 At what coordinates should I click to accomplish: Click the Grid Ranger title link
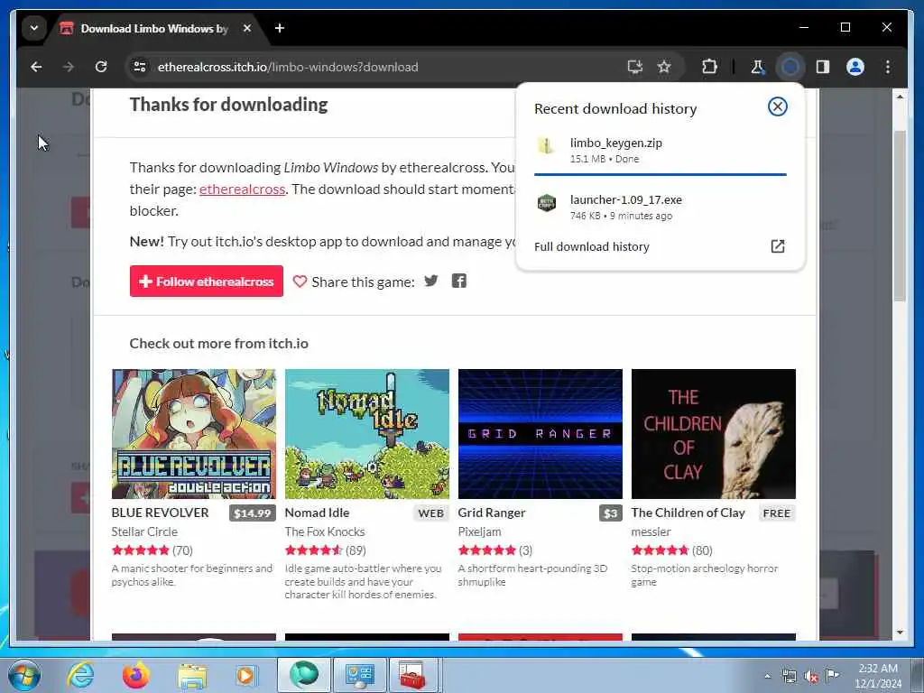pyautogui.click(x=492, y=513)
